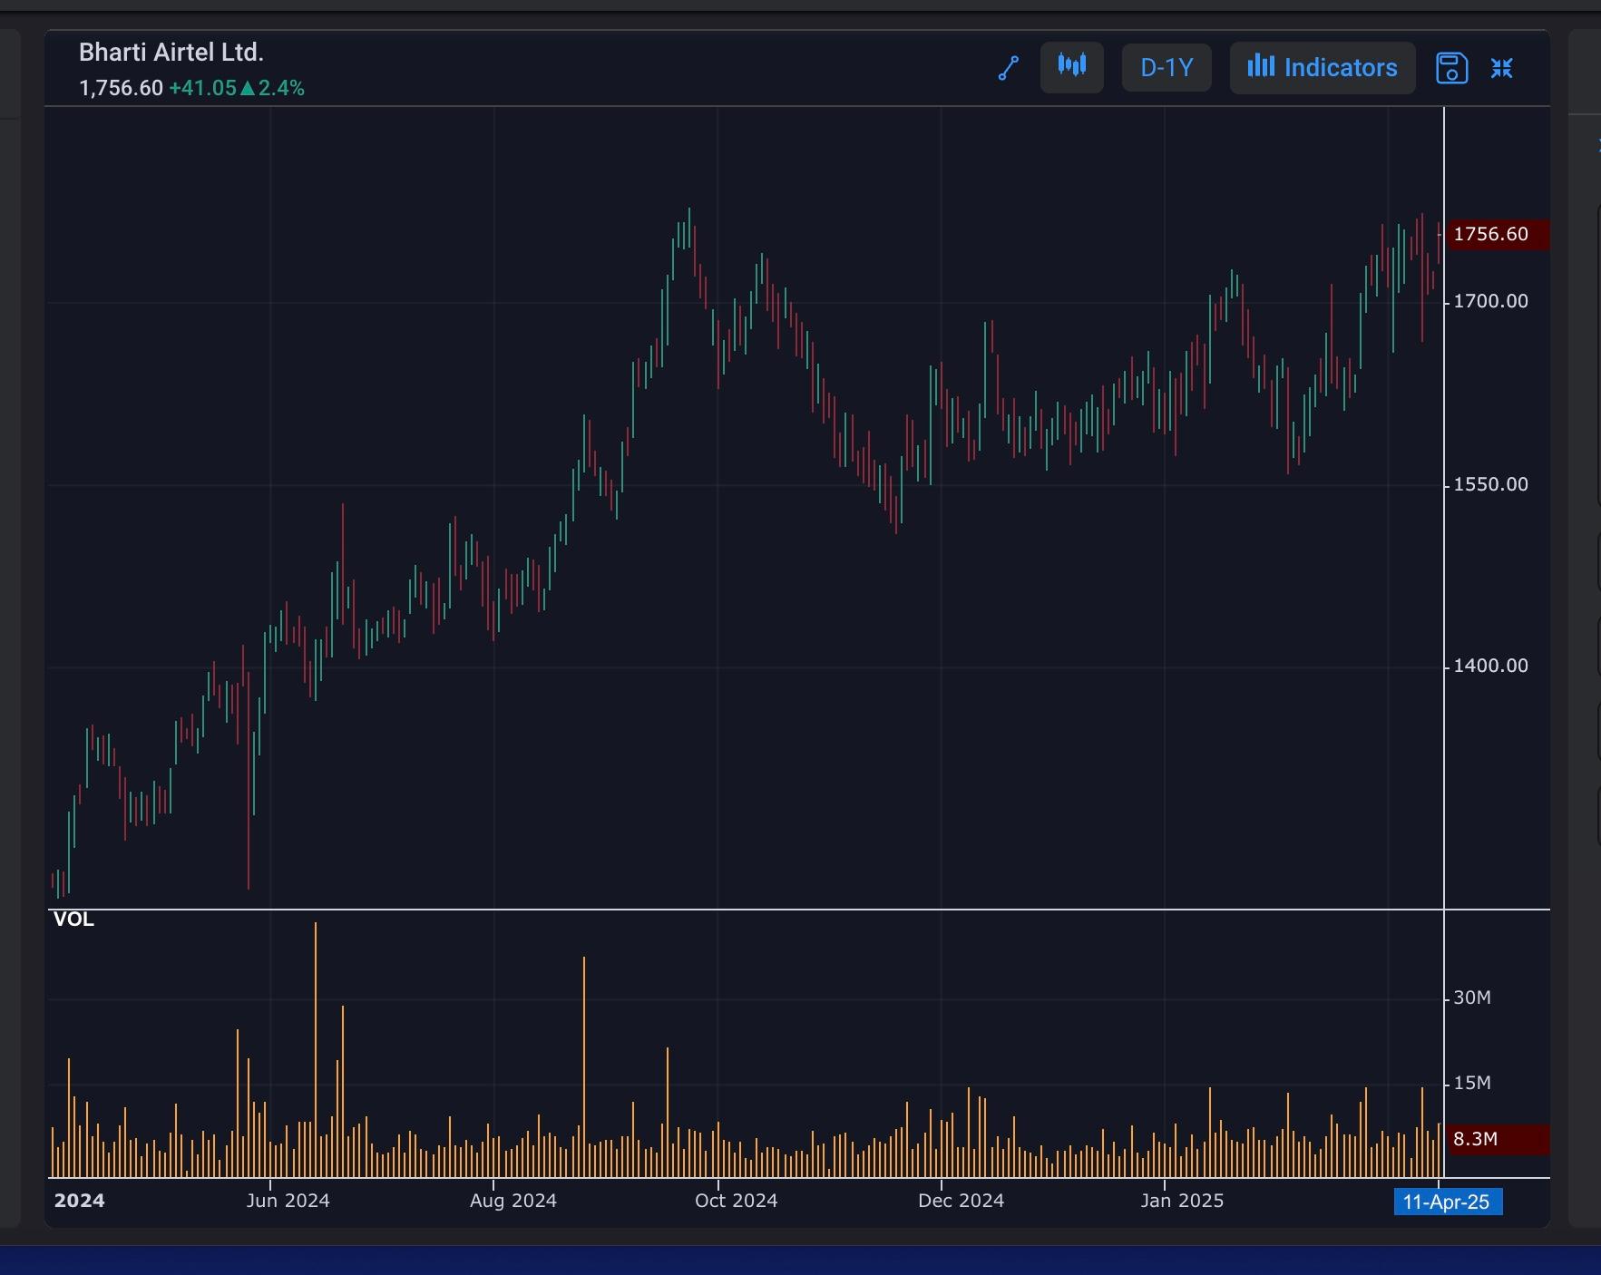Collapse the chart with the minimize arrows icon
Viewport: 1601px width, 1275px height.
(x=1501, y=68)
